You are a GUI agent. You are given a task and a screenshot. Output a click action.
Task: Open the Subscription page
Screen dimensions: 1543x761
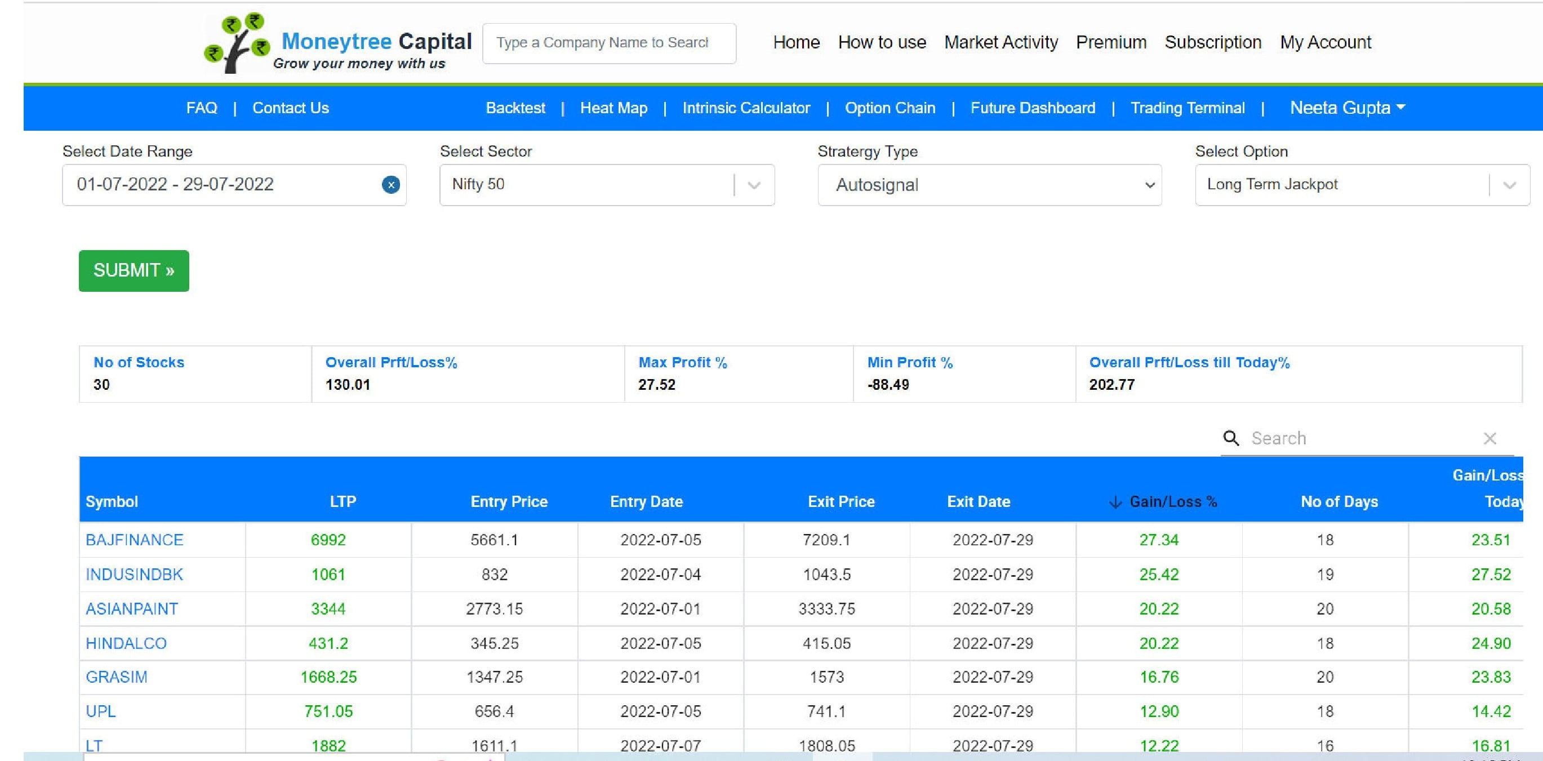coord(1213,42)
